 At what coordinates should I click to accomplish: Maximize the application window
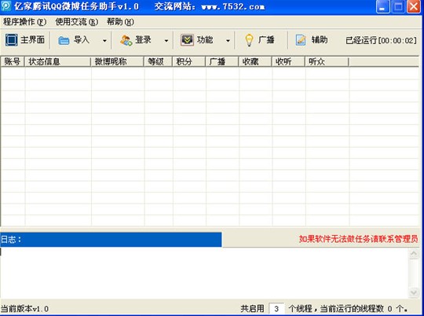click(398, 6)
